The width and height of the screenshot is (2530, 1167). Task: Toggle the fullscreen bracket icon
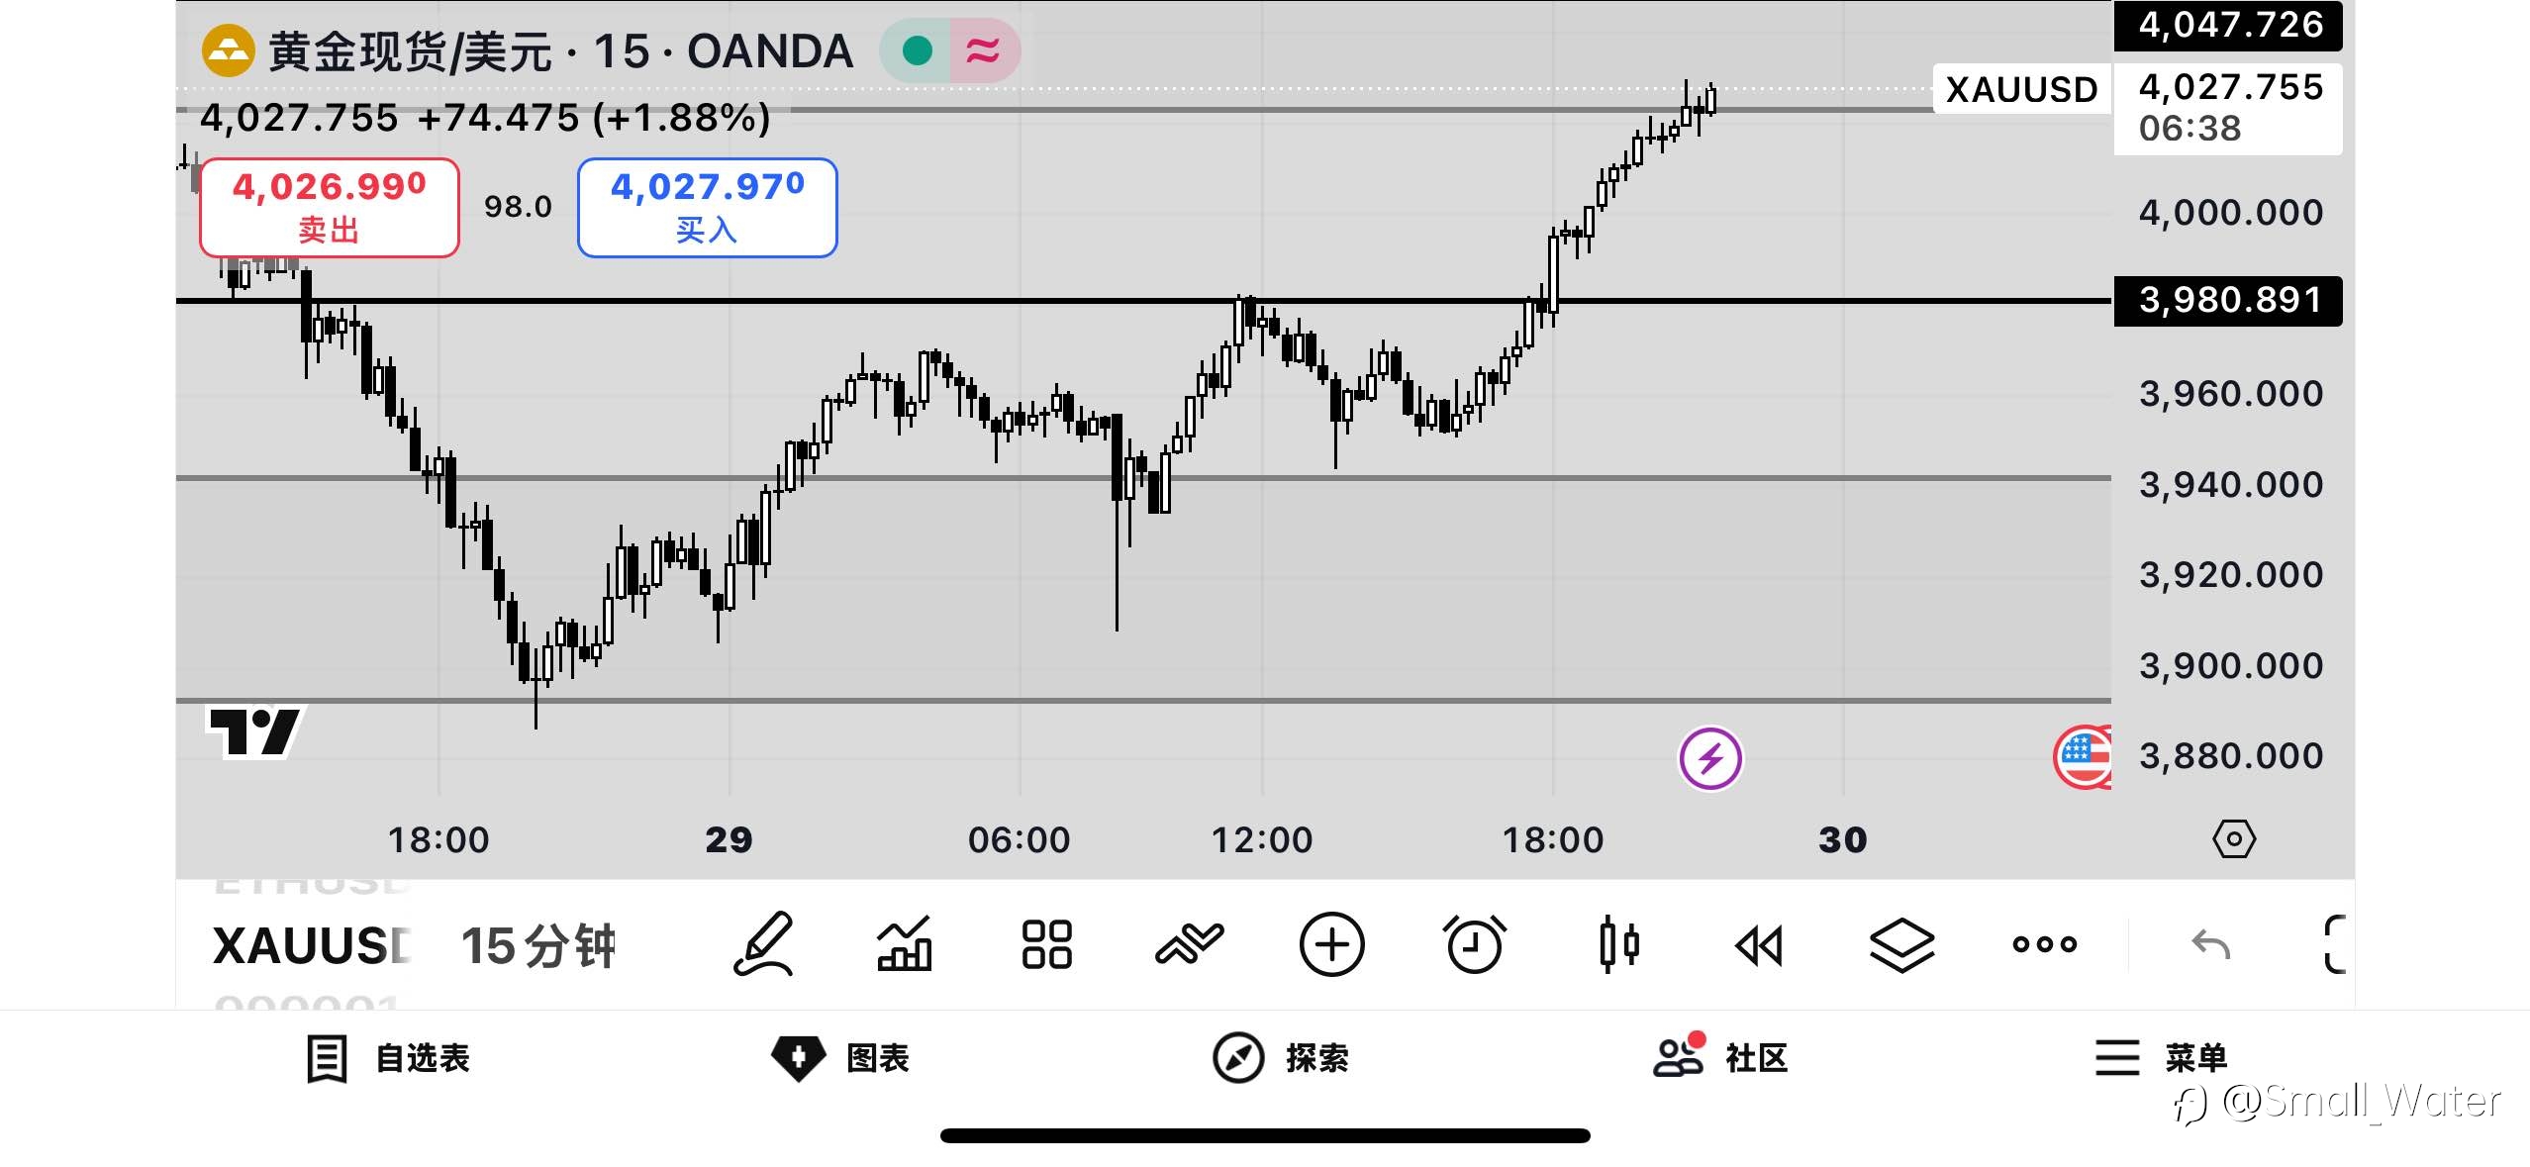(2334, 943)
